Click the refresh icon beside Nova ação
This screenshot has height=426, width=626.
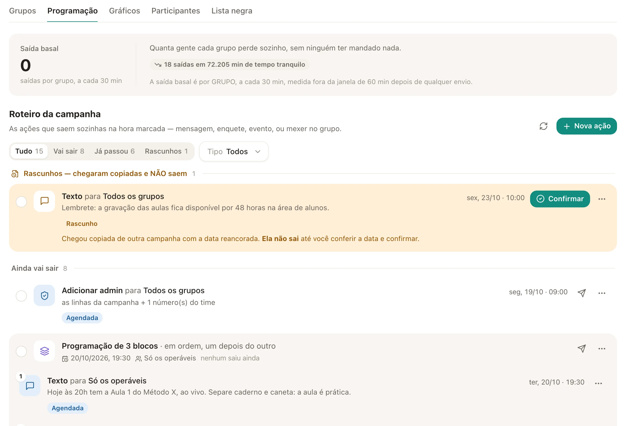(x=543, y=126)
